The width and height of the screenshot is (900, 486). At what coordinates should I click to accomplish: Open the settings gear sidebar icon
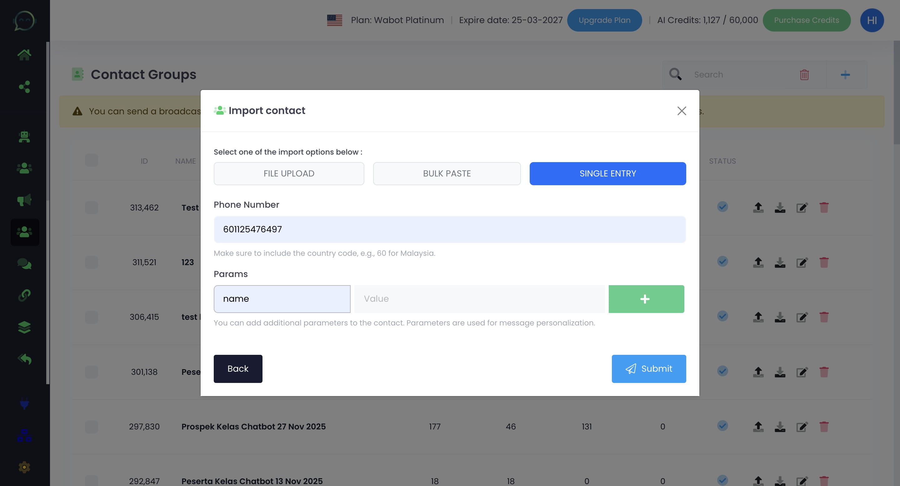coord(24,467)
